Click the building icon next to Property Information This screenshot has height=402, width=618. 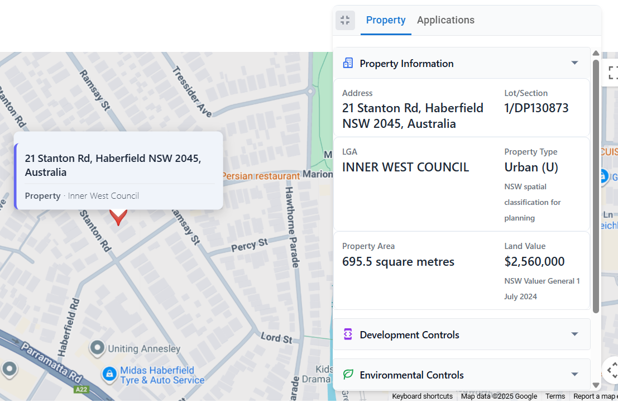[x=348, y=63]
